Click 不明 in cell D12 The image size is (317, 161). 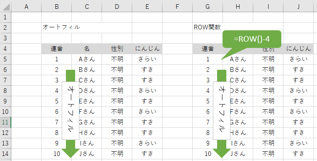(117, 133)
